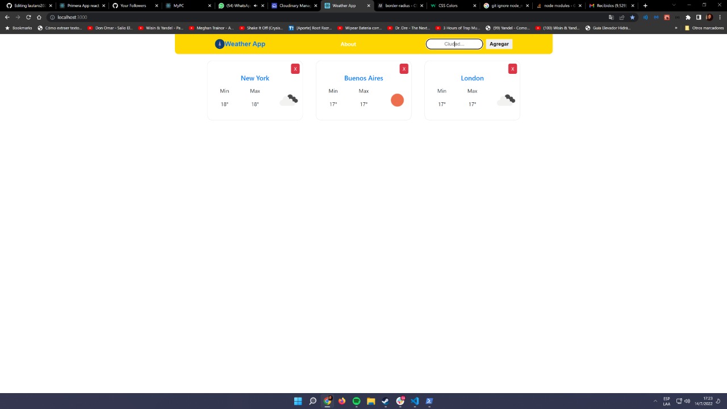The width and height of the screenshot is (727, 409).
Task: Open the Chrome three-dot menu
Action: pyautogui.click(x=720, y=17)
